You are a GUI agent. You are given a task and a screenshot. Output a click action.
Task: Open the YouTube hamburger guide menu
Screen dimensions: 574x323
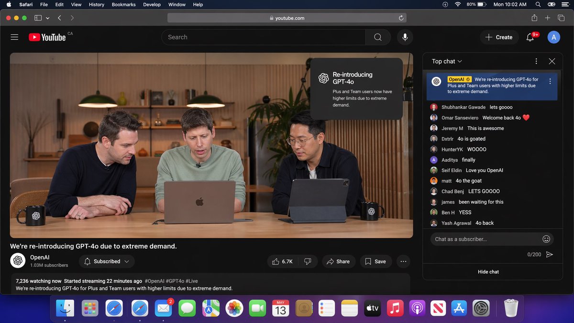click(14, 37)
